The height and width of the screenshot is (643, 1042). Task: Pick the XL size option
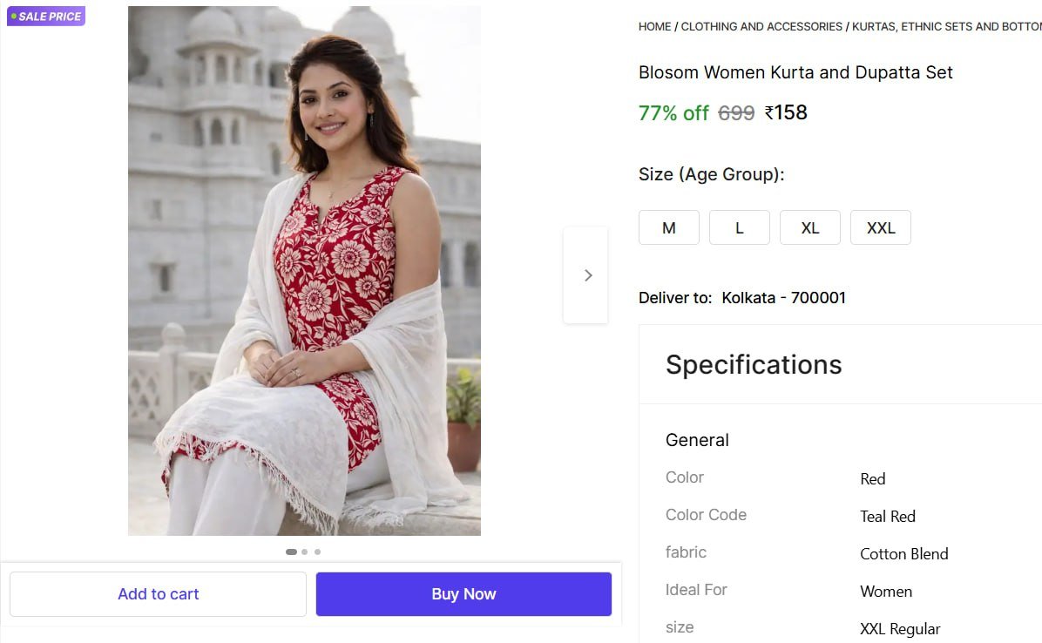click(x=809, y=227)
